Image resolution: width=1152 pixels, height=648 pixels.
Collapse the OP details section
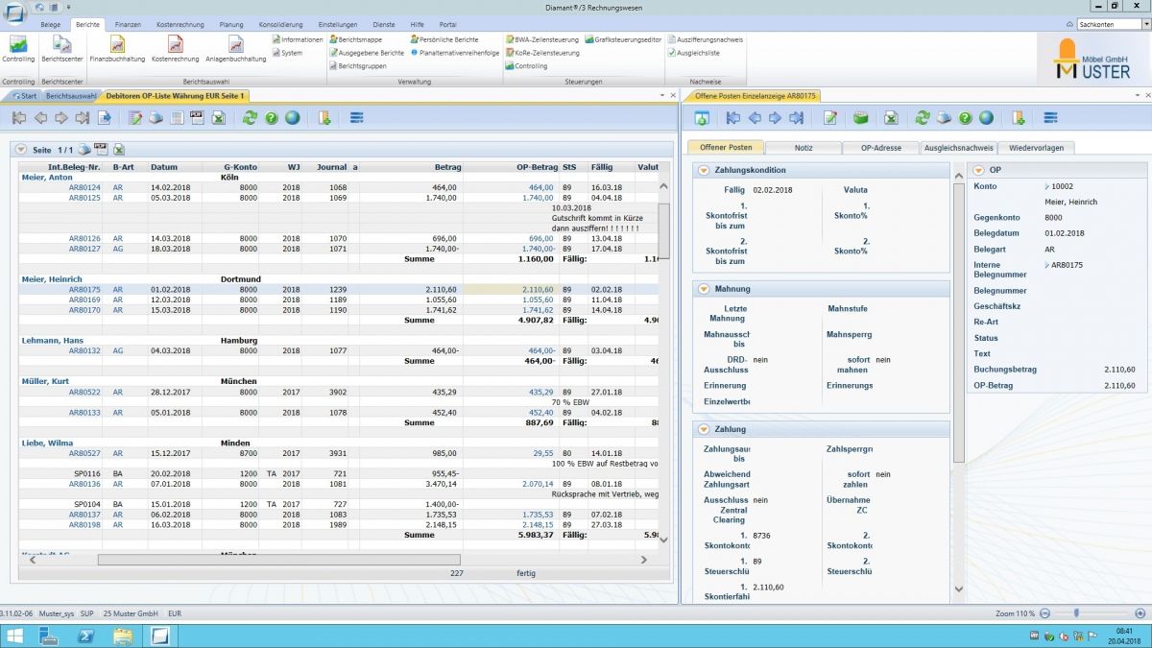[979, 170]
